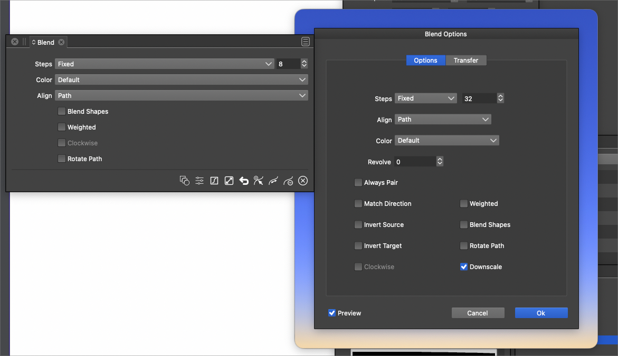The height and width of the screenshot is (356, 618).
Task: Enable Always Pair option
Action: (358, 183)
